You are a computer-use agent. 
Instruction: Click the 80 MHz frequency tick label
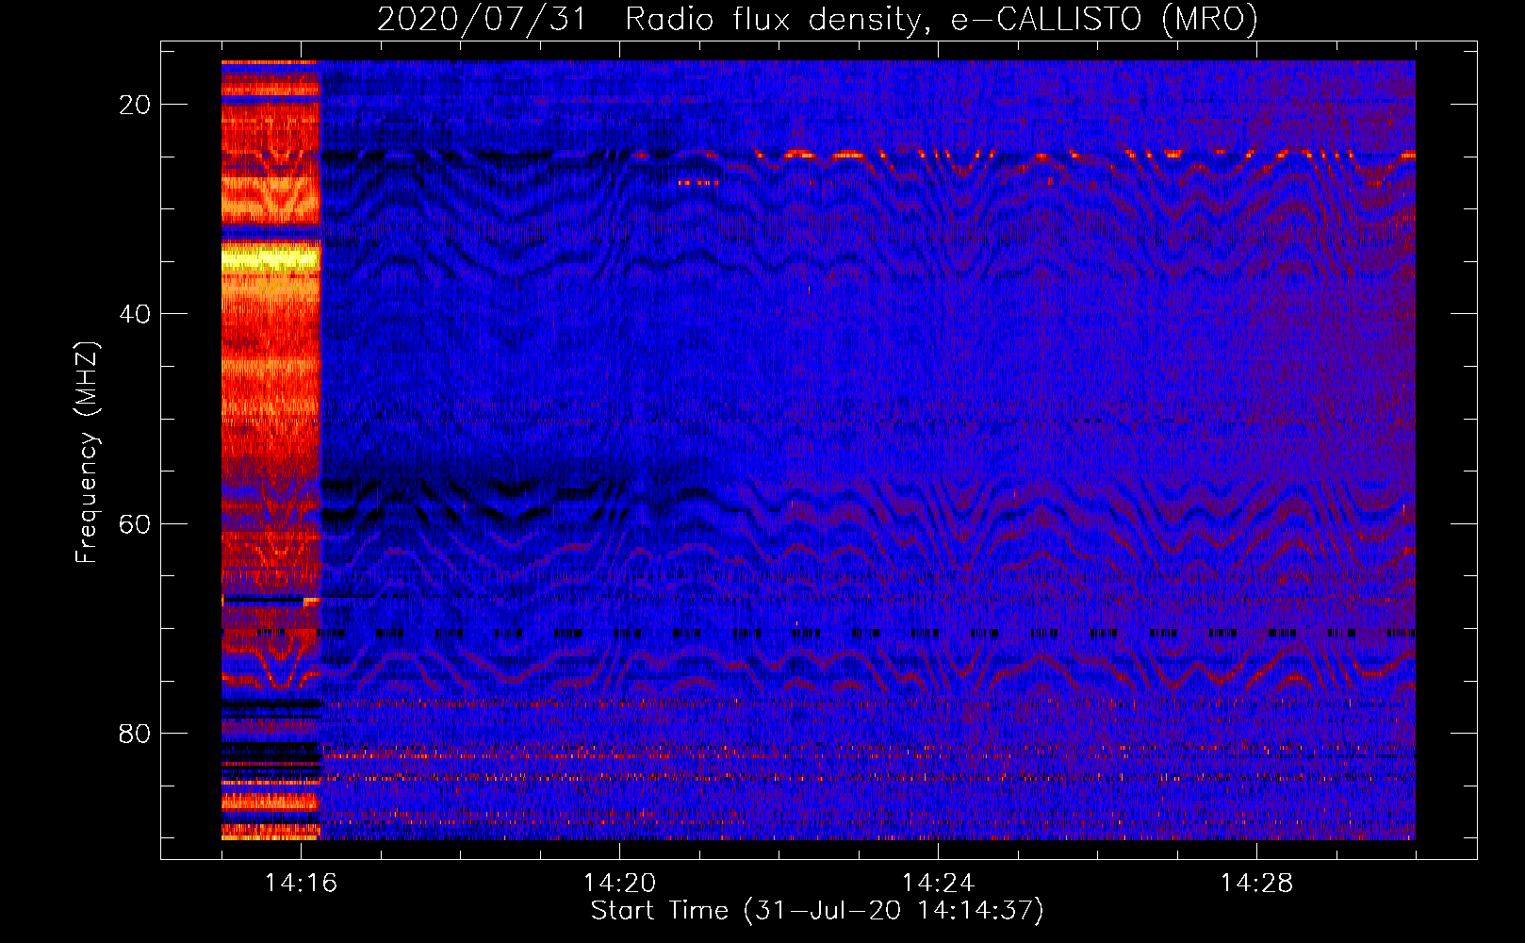click(135, 733)
